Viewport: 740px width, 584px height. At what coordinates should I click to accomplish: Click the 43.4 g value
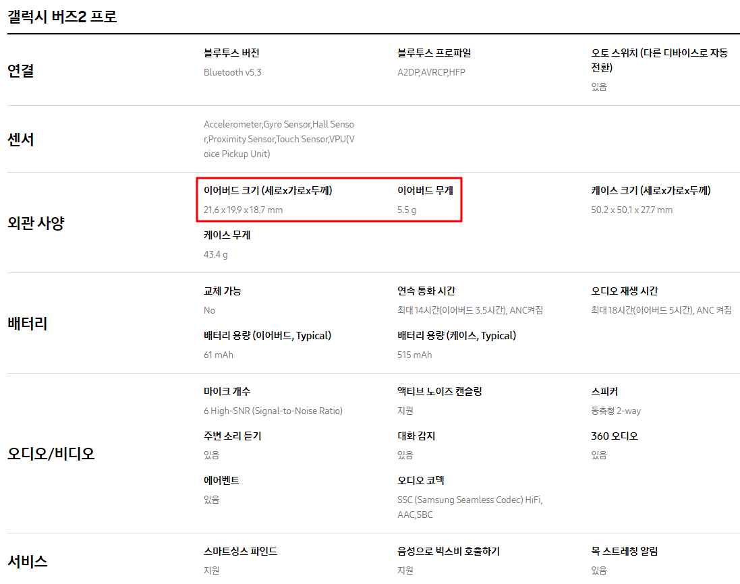pos(216,254)
